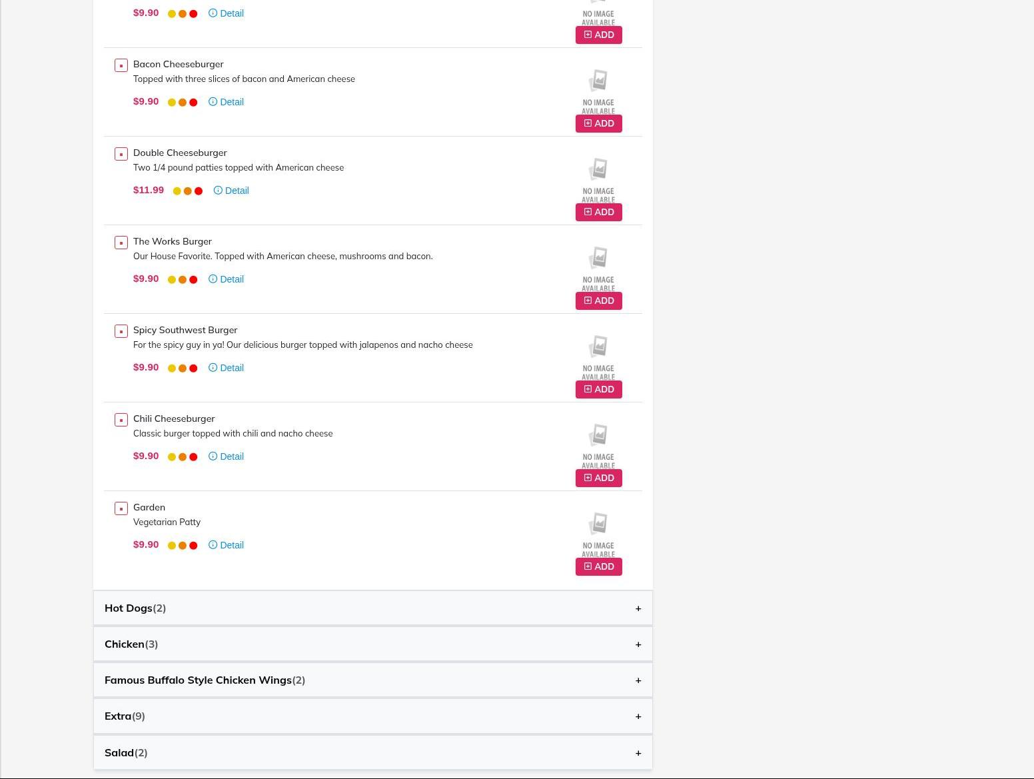The width and height of the screenshot is (1034, 779).
Task: Expand Famous Buffalo Style Chicken Wings section
Action: pyautogui.click(x=638, y=680)
